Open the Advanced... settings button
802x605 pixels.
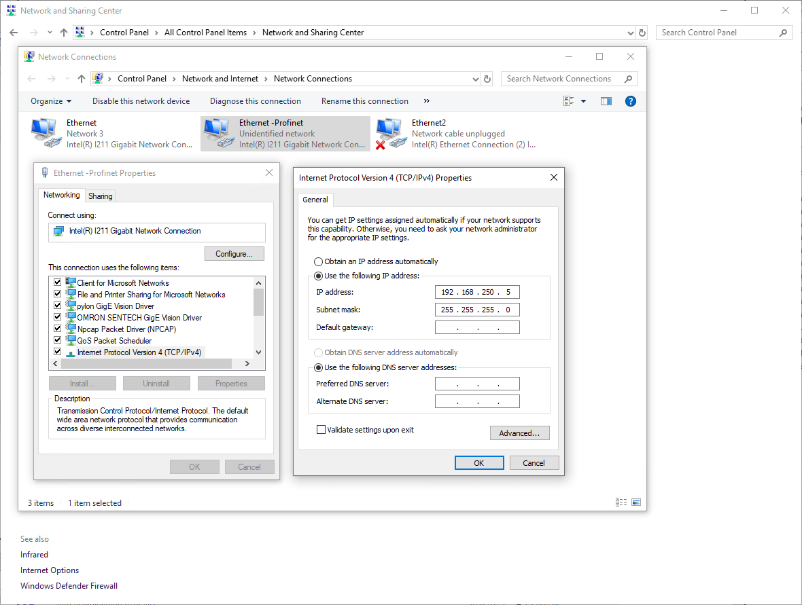519,433
